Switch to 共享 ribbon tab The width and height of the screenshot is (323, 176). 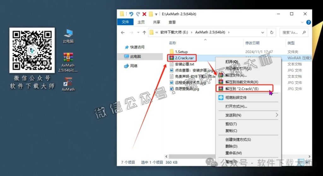point(156,22)
